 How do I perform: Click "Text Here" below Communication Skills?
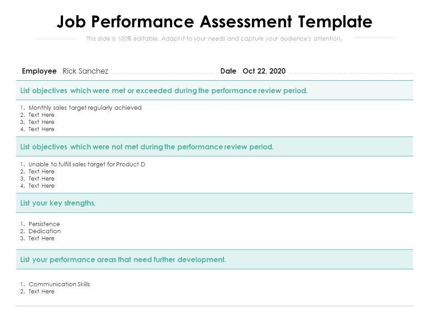[41, 292]
